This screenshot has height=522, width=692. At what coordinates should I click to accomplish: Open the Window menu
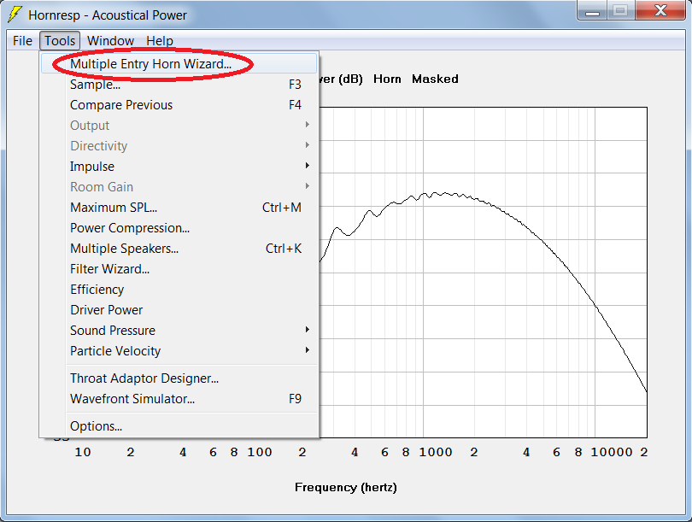coord(110,41)
